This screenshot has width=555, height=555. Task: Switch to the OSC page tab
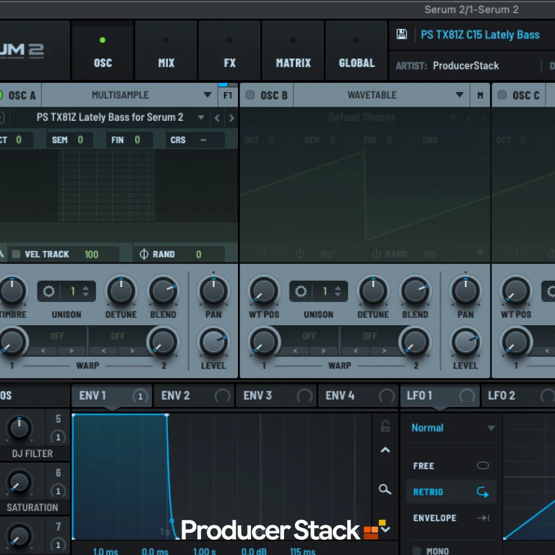pyautogui.click(x=102, y=50)
